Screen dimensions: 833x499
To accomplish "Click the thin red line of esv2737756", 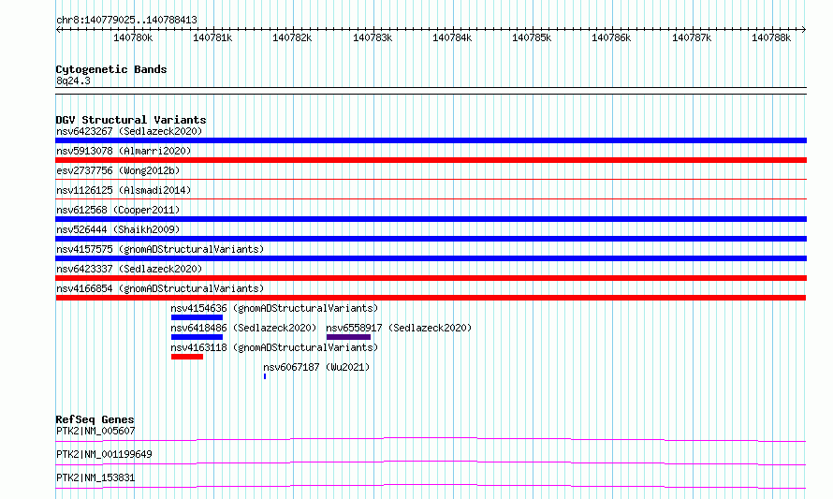I will [x=431, y=180].
